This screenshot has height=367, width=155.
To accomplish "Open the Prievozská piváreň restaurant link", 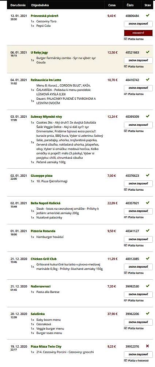I will tap(45, 16).
